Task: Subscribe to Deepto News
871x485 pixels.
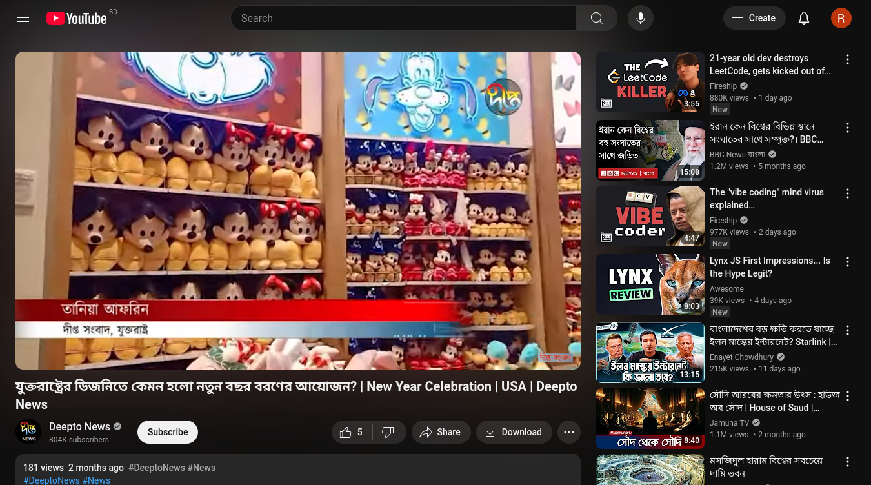Action: point(168,432)
